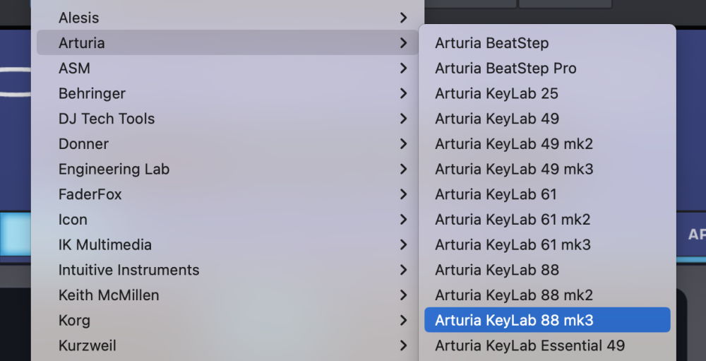Image resolution: width=706 pixels, height=361 pixels.
Task: Open DJ Tech Tools manufacturer entry
Action: 107,119
